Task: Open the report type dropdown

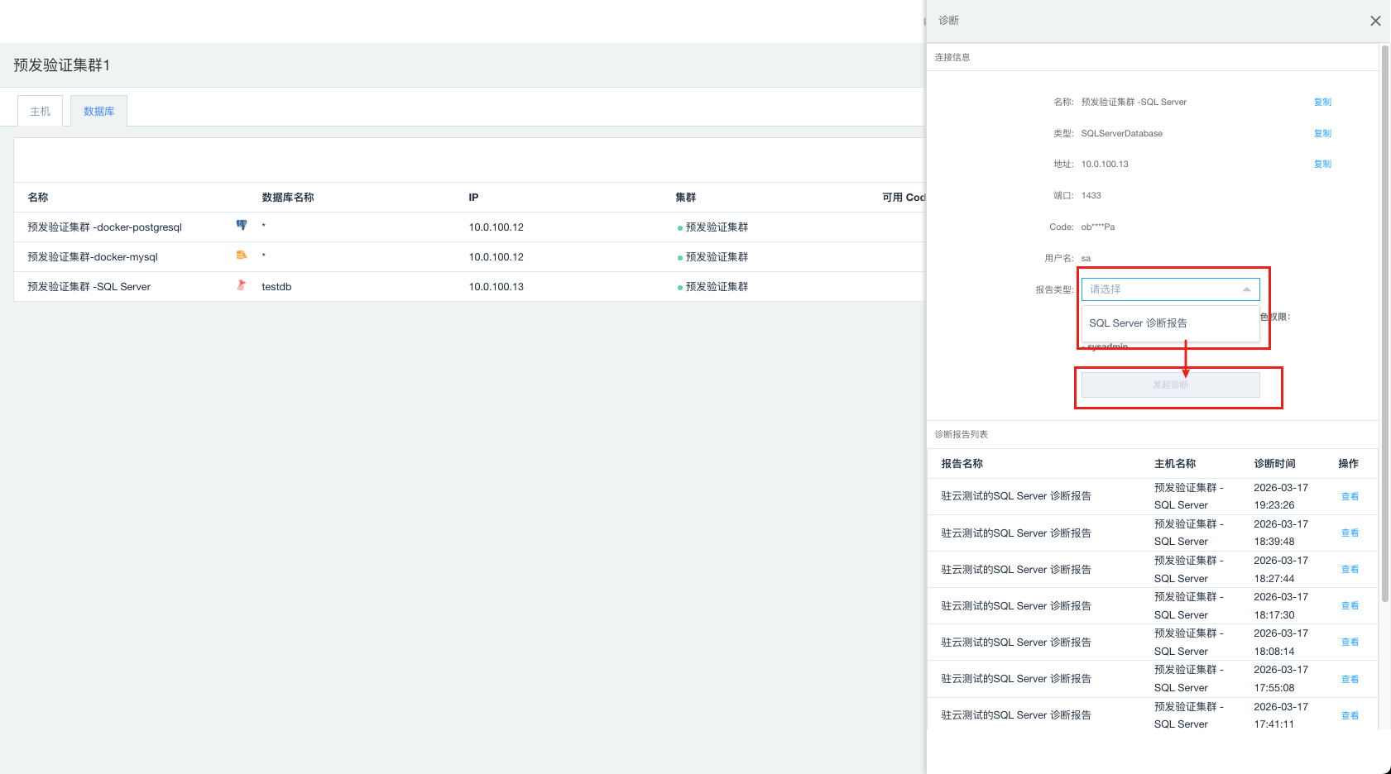Action: (1162, 289)
